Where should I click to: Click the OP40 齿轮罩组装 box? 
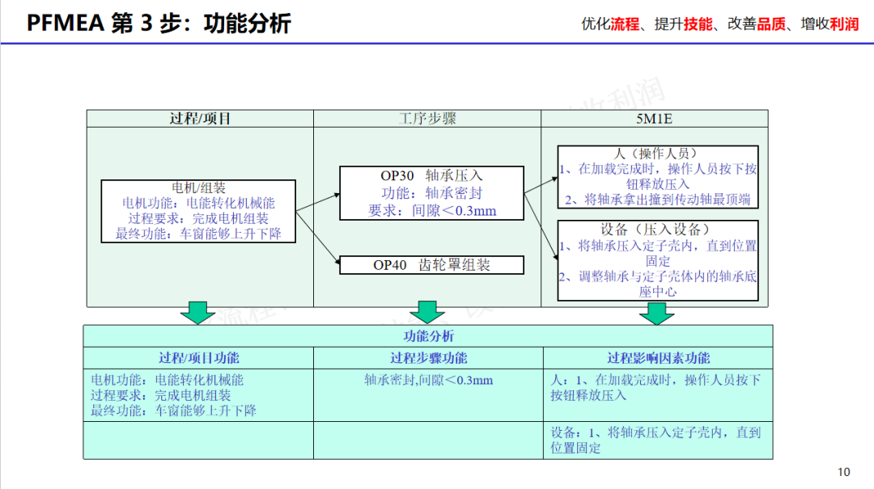(x=432, y=265)
